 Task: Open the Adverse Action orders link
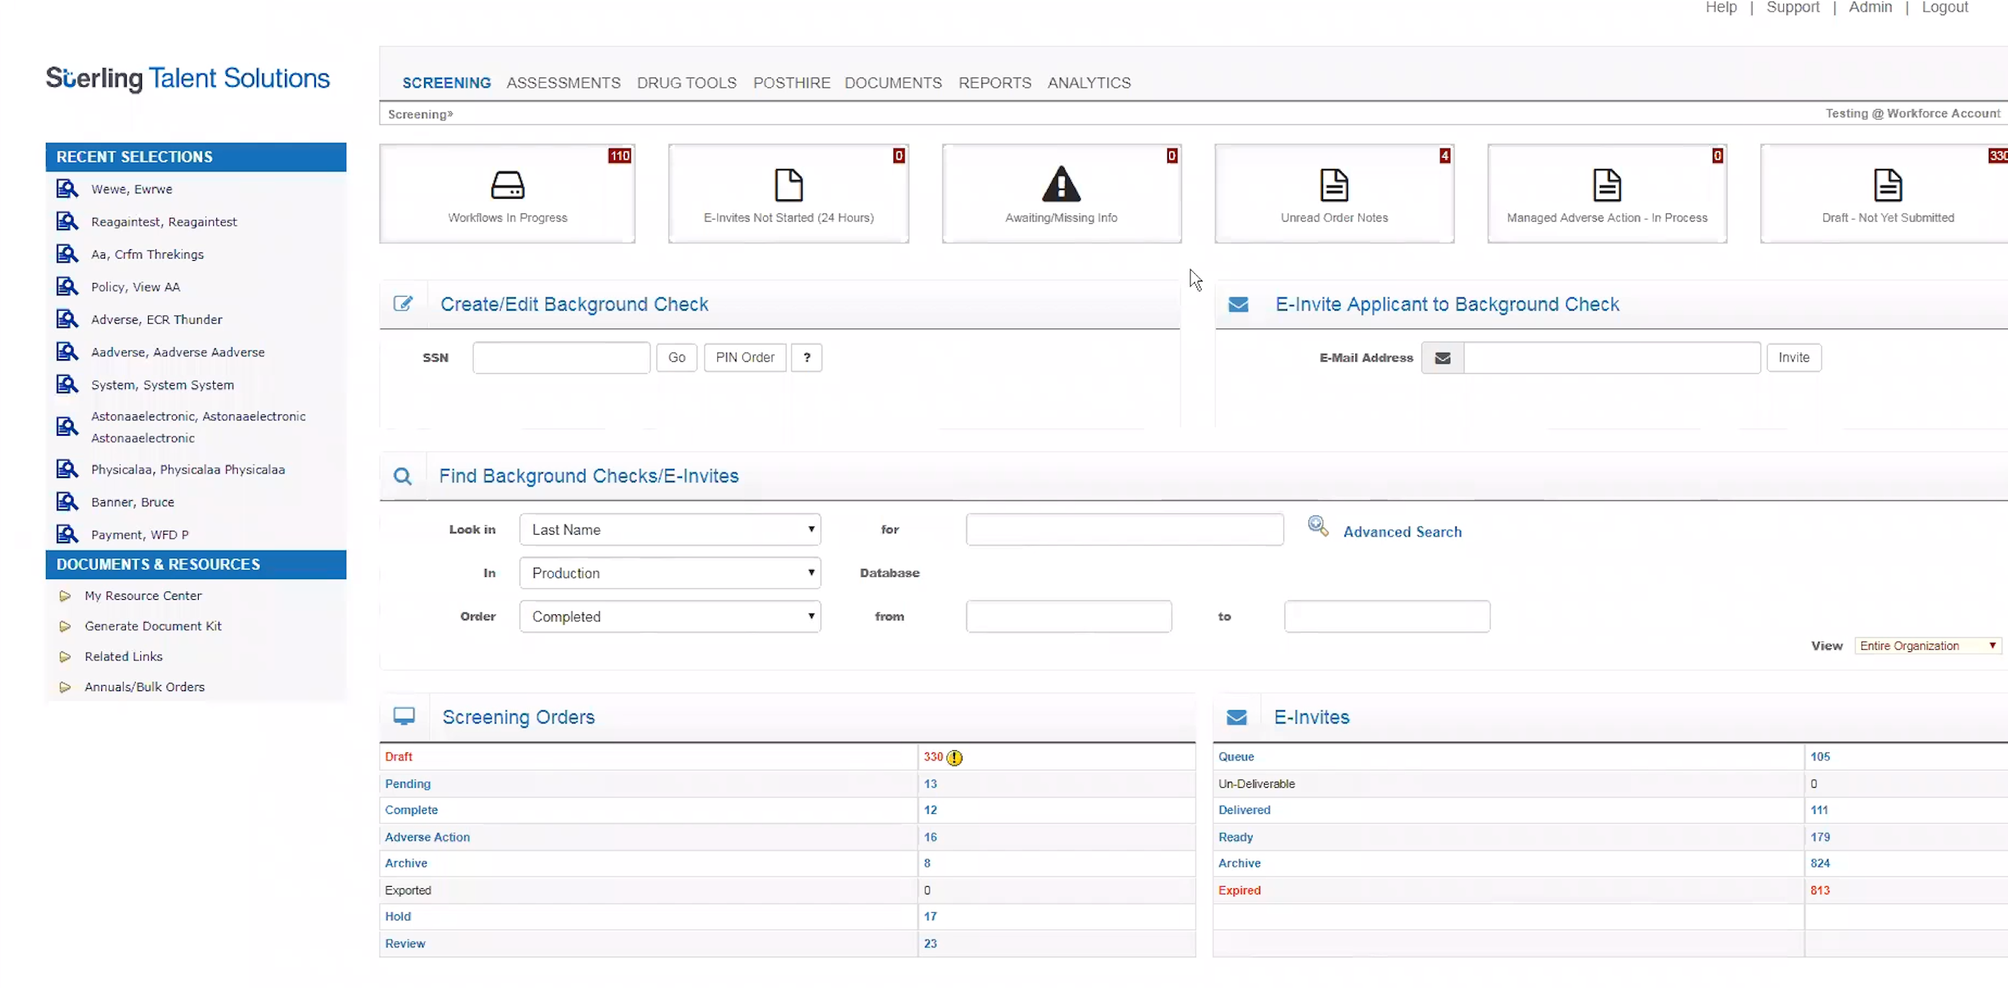pos(427,837)
